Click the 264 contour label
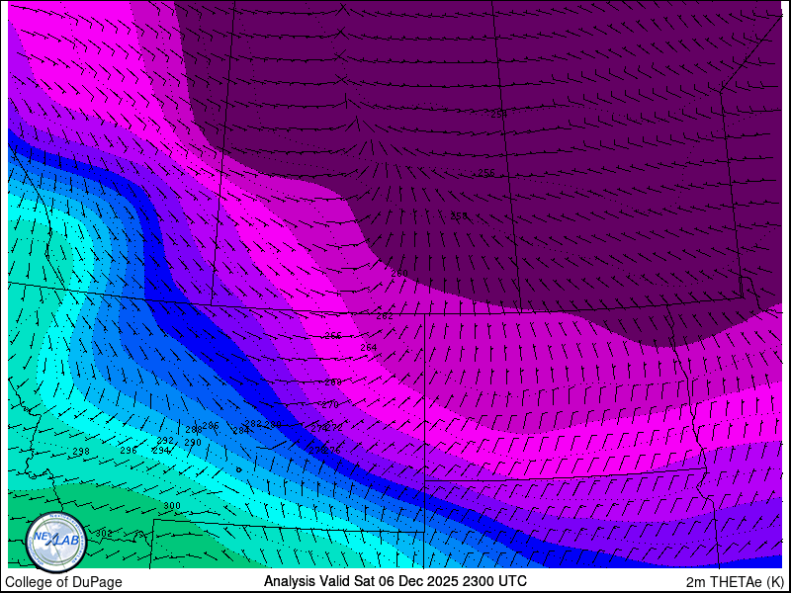The image size is (791, 593). click(x=368, y=348)
